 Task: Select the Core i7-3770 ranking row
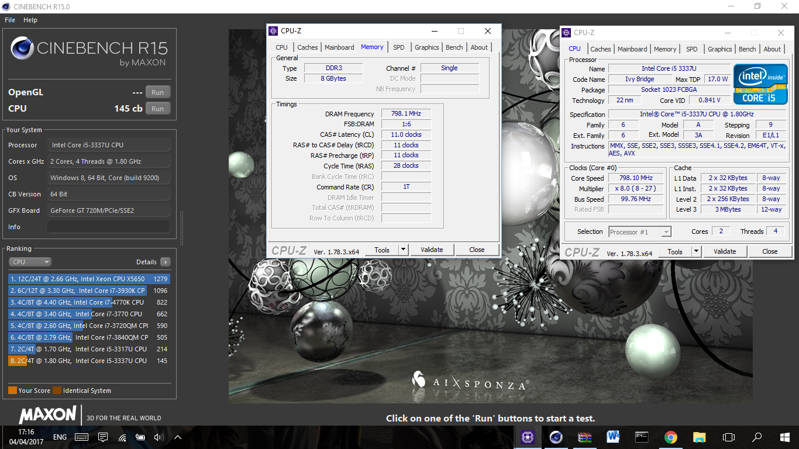pos(89,314)
